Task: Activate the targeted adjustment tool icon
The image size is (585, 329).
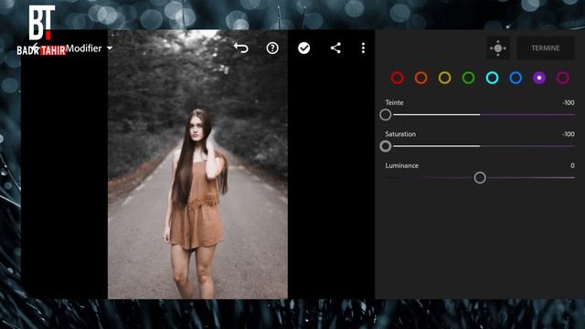Action: (498, 48)
